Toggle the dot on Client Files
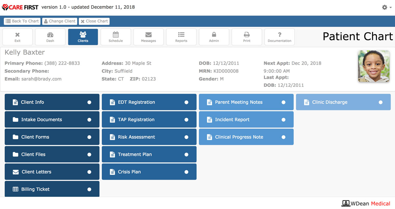This screenshot has height=209, width=395. 89,154
